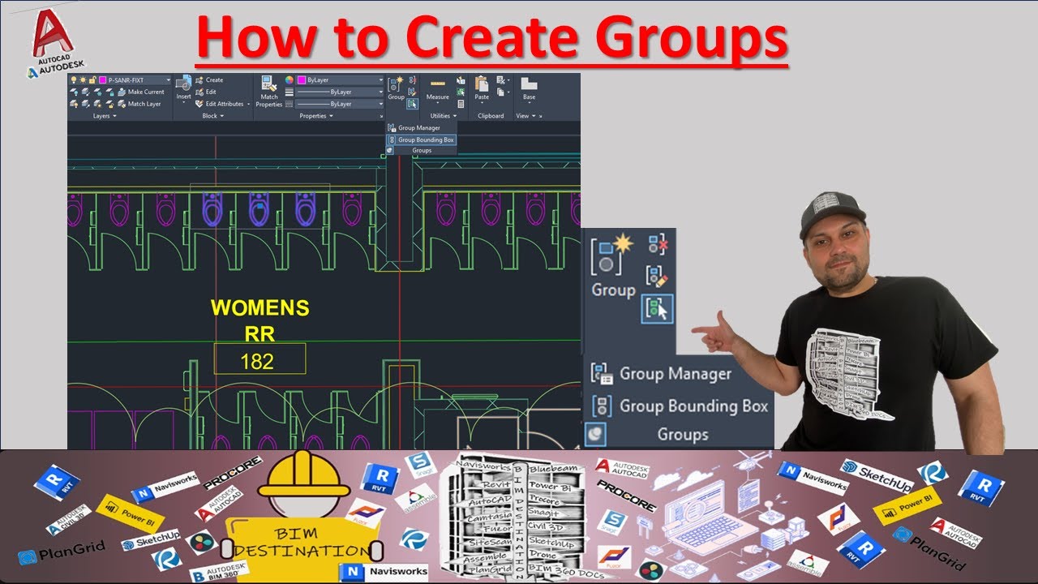This screenshot has width=1038, height=584.
Task: Toggle layer lock padlock icon in layer dropdown
Action: point(92,80)
